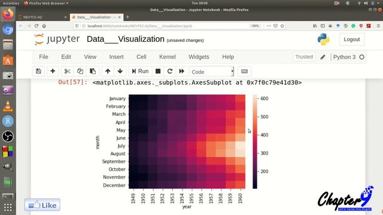Open the Widgets menu

[x=199, y=57]
